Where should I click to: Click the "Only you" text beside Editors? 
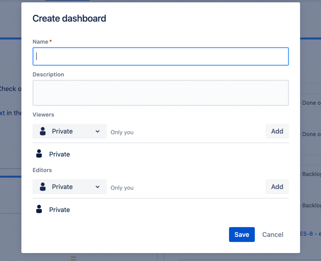pos(122,188)
